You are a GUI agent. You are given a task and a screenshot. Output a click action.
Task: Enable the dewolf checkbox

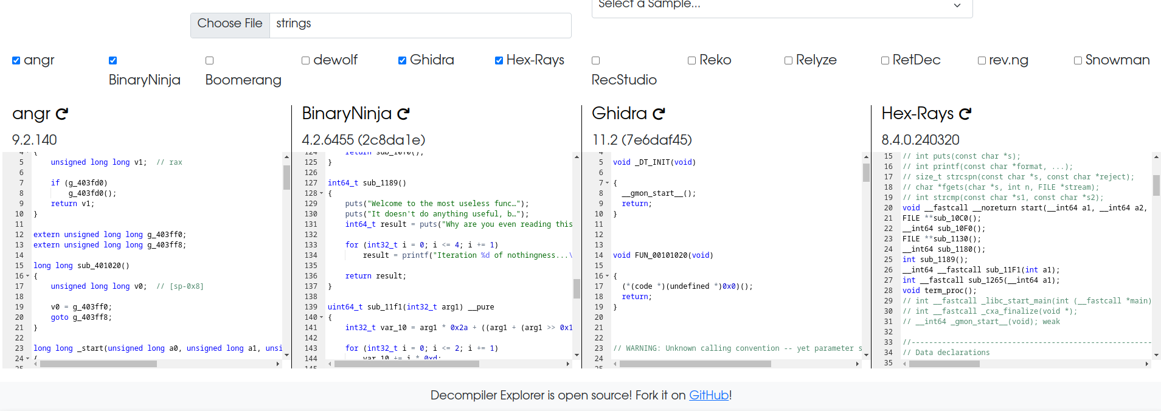click(306, 60)
